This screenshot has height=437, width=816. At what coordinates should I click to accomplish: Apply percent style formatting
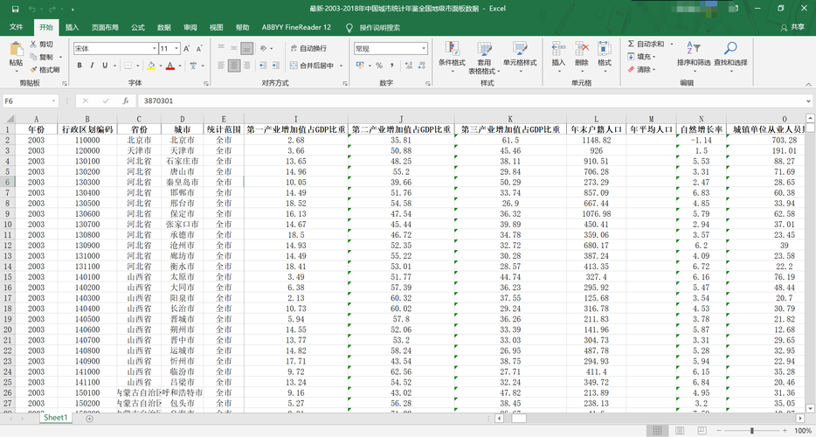click(x=379, y=66)
